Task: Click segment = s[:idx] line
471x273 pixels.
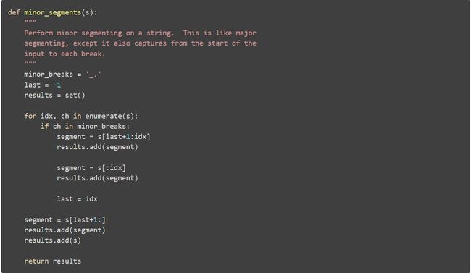Action: point(91,168)
